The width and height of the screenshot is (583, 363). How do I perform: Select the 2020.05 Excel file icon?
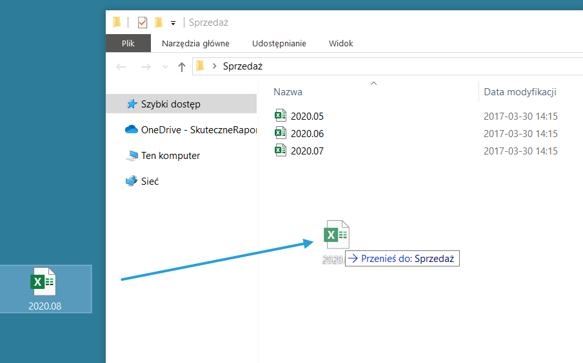click(x=281, y=116)
